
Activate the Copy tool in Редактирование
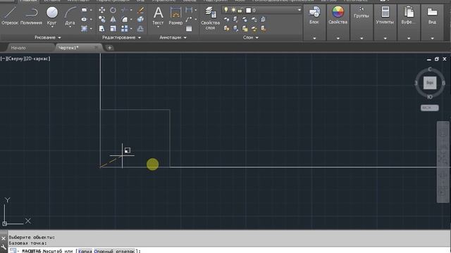click(101, 20)
